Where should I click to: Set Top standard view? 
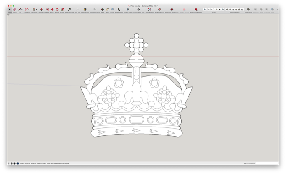click(x=230, y=10)
